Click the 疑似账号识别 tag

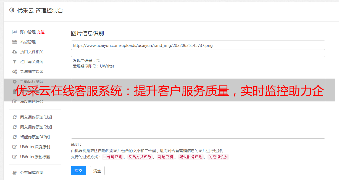(191, 157)
